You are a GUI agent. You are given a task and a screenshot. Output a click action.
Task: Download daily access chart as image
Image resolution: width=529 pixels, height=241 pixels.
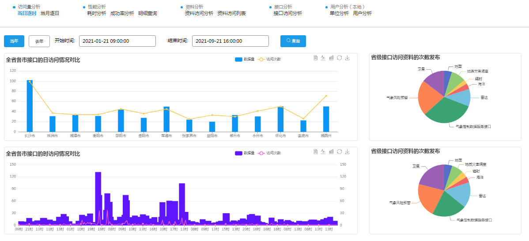347,58
